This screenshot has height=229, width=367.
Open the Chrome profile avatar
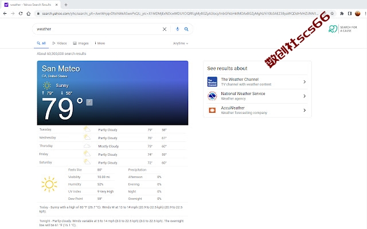point(357,14)
